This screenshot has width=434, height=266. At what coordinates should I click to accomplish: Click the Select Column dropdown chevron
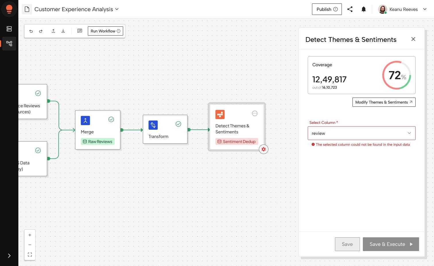pos(409,133)
